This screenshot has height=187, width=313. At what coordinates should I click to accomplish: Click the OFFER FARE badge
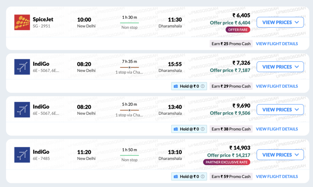(x=238, y=30)
